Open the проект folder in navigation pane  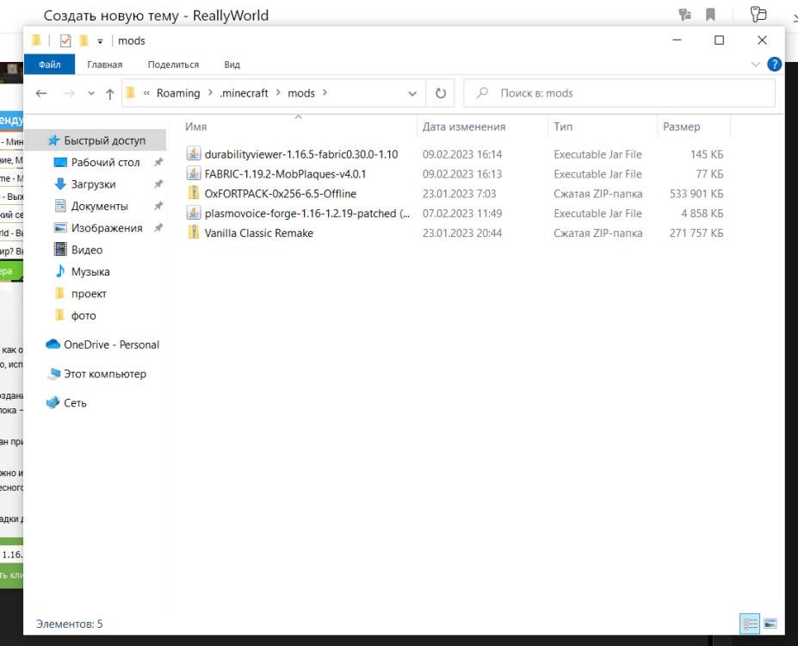point(89,294)
